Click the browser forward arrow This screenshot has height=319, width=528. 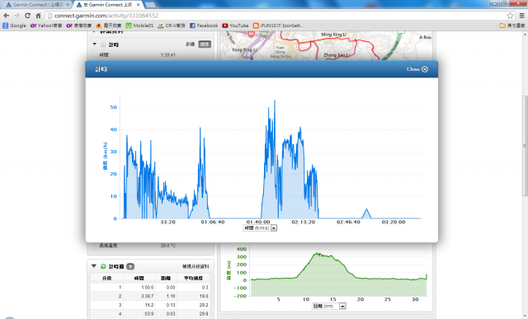coord(16,16)
